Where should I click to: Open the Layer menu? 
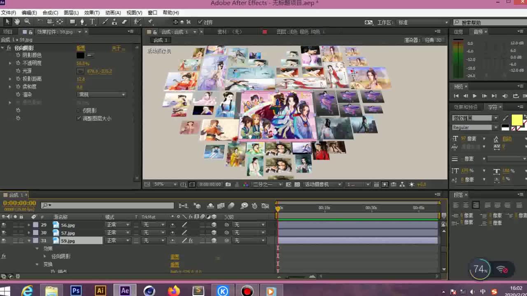71,13
